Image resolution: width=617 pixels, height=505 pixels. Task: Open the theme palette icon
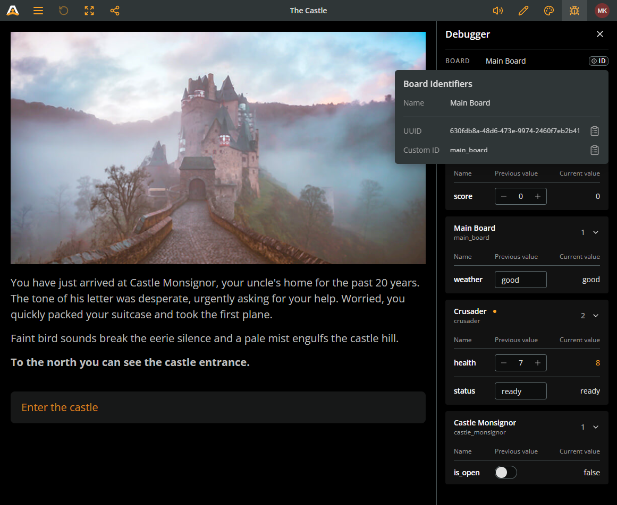[x=549, y=11]
